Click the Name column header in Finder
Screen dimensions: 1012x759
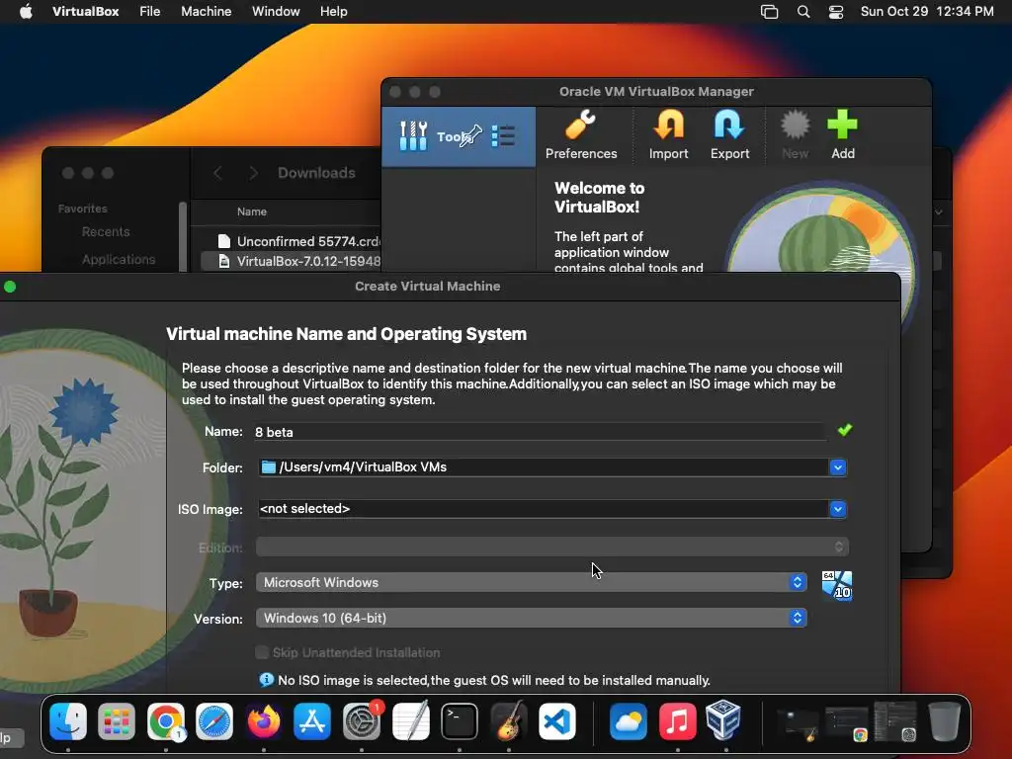click(252, 211)
